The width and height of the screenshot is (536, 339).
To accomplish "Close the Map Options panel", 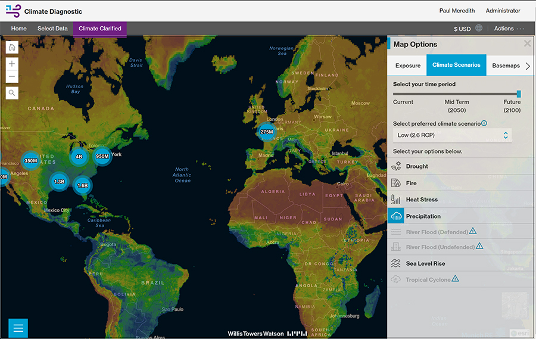I will pos(527,44).
